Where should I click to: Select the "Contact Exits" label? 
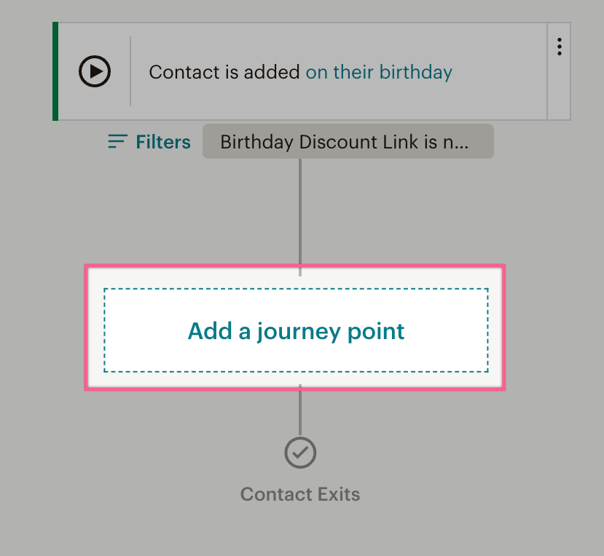(300, 495)
